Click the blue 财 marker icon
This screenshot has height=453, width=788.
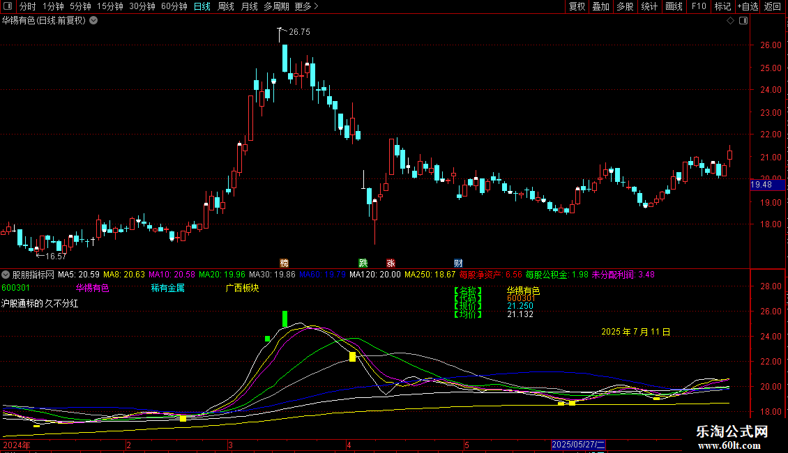[x=458, y=263]
